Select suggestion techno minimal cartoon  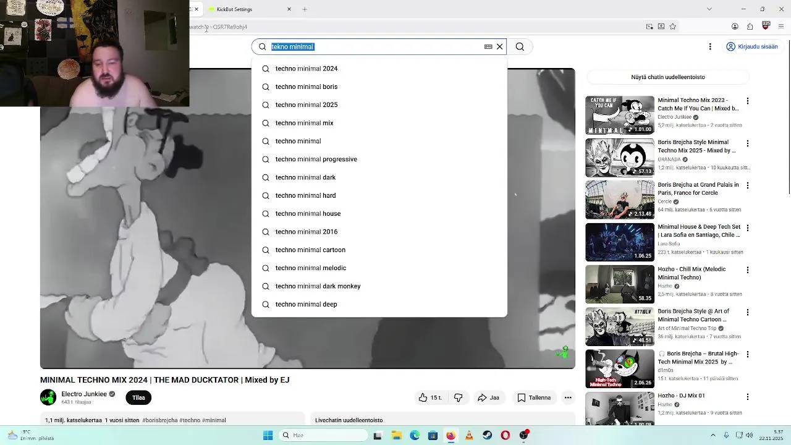click(379, 250)
